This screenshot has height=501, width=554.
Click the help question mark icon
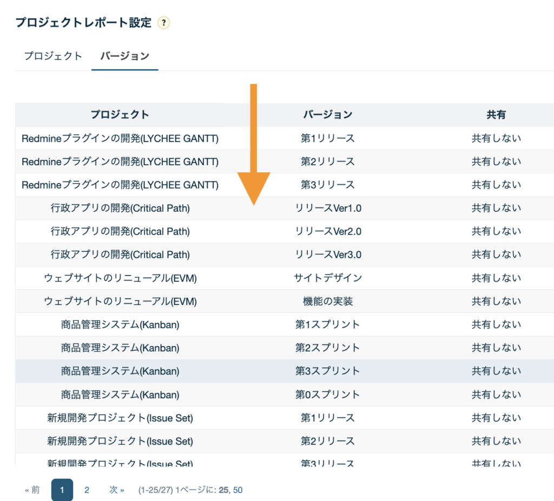pyautogui.click(x=163, y=23)
